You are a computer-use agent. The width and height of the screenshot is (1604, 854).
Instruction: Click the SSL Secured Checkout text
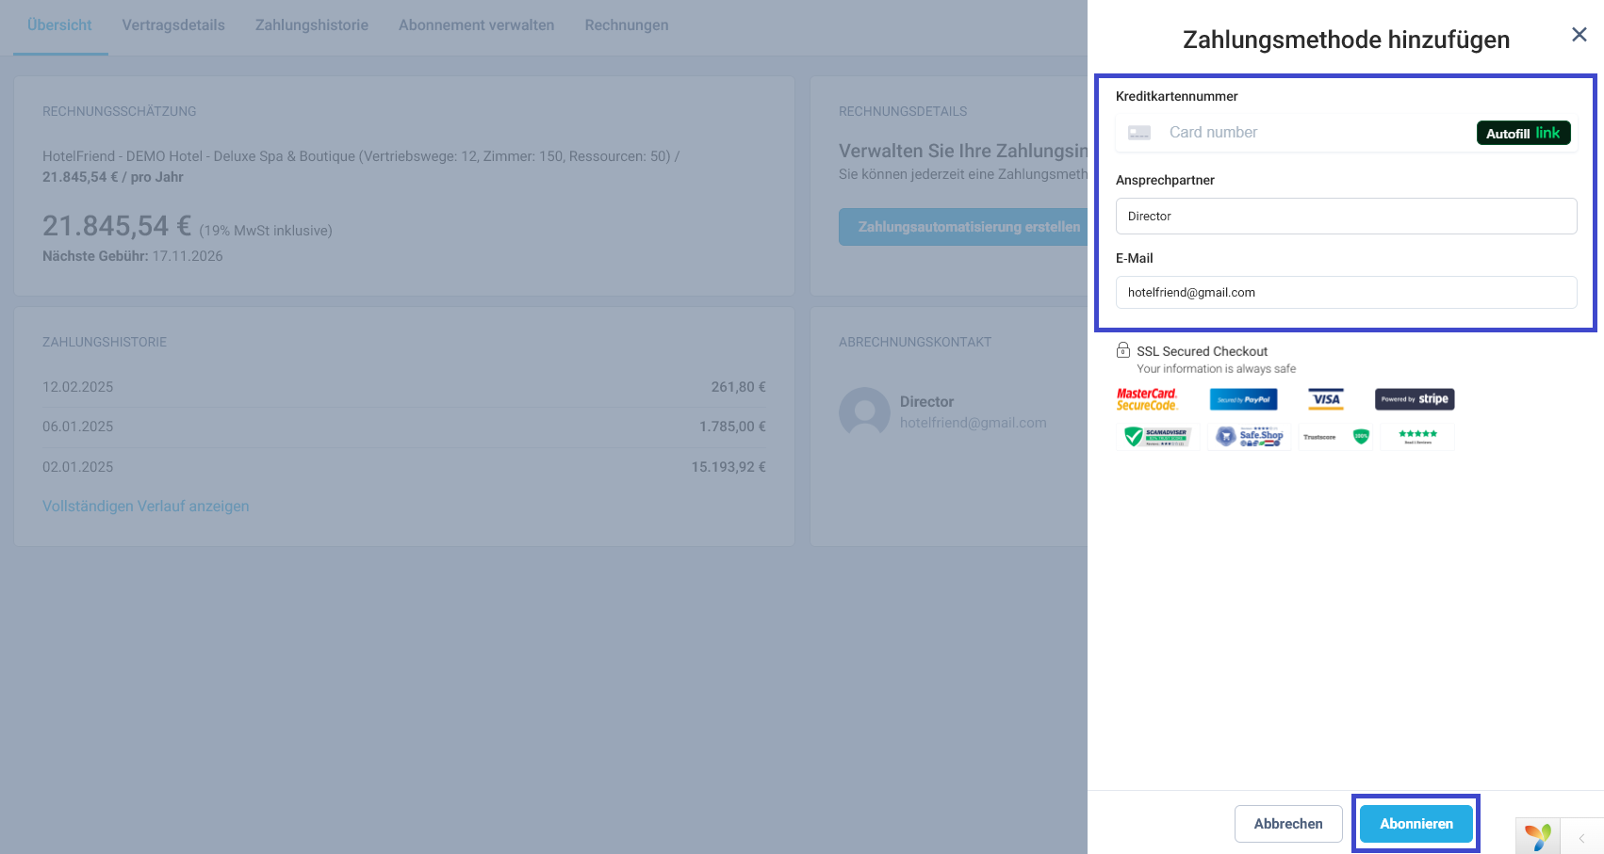tap(1202, 351)
